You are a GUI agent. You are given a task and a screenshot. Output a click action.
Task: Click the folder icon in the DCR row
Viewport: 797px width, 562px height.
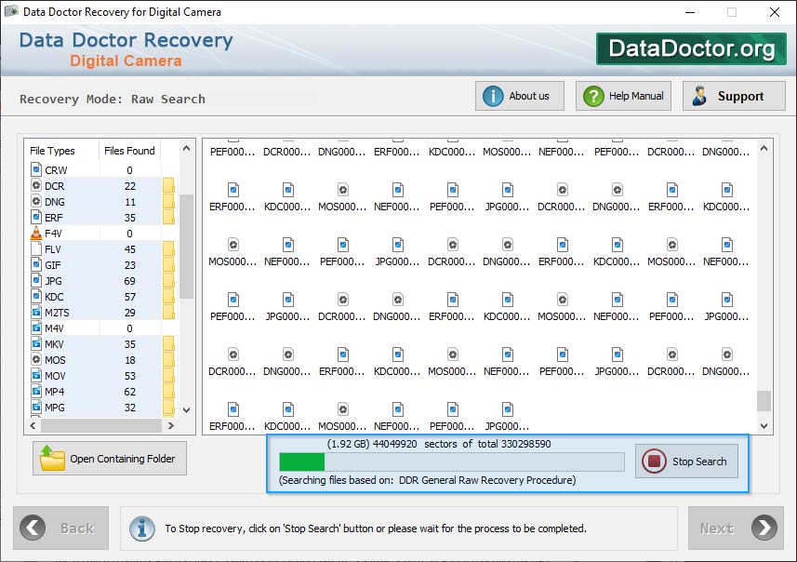(168, 186)
